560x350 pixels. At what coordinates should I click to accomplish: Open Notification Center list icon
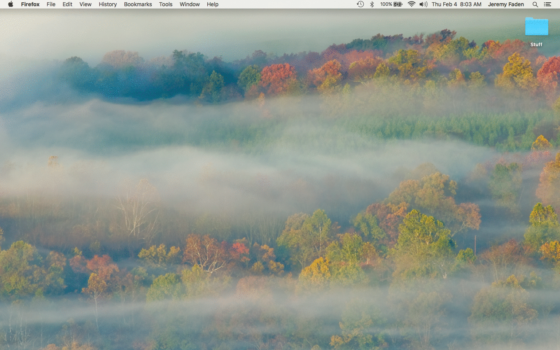coord(548,4)
